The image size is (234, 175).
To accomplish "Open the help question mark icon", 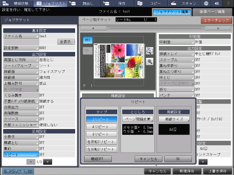I will point(228,3).
